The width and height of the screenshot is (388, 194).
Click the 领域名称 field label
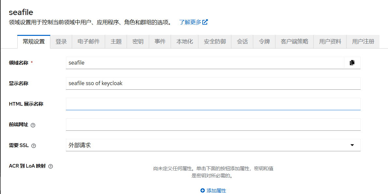tap(19, 63)
